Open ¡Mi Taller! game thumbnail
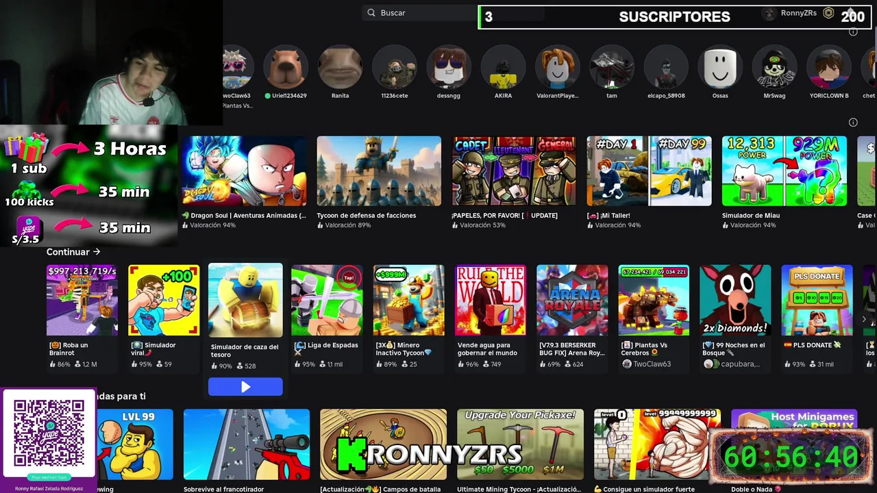This screenshot has width=877, height=493. 649,170
